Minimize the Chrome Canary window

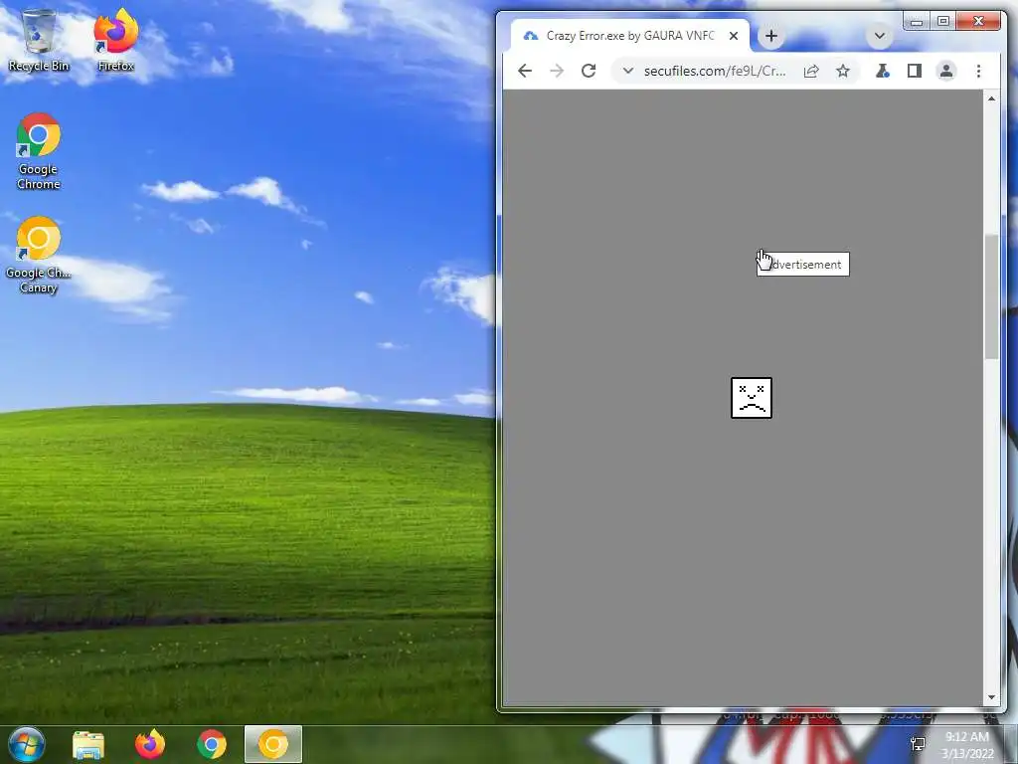pyautogui.click(x=917, y=22)
